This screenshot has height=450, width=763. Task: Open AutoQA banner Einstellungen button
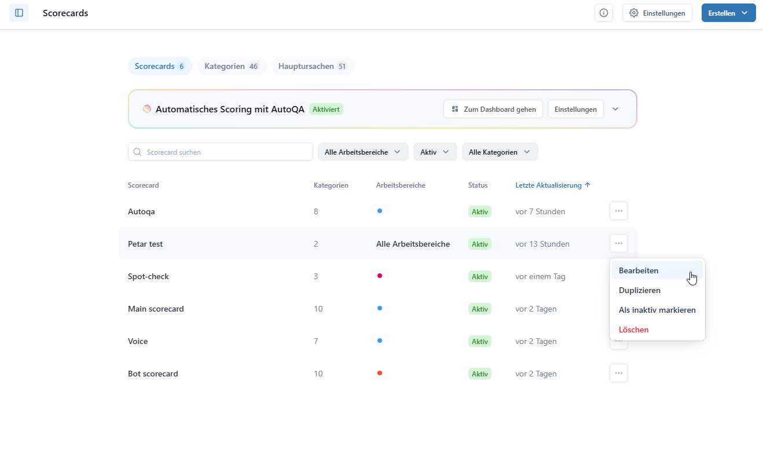click(575, 109)
